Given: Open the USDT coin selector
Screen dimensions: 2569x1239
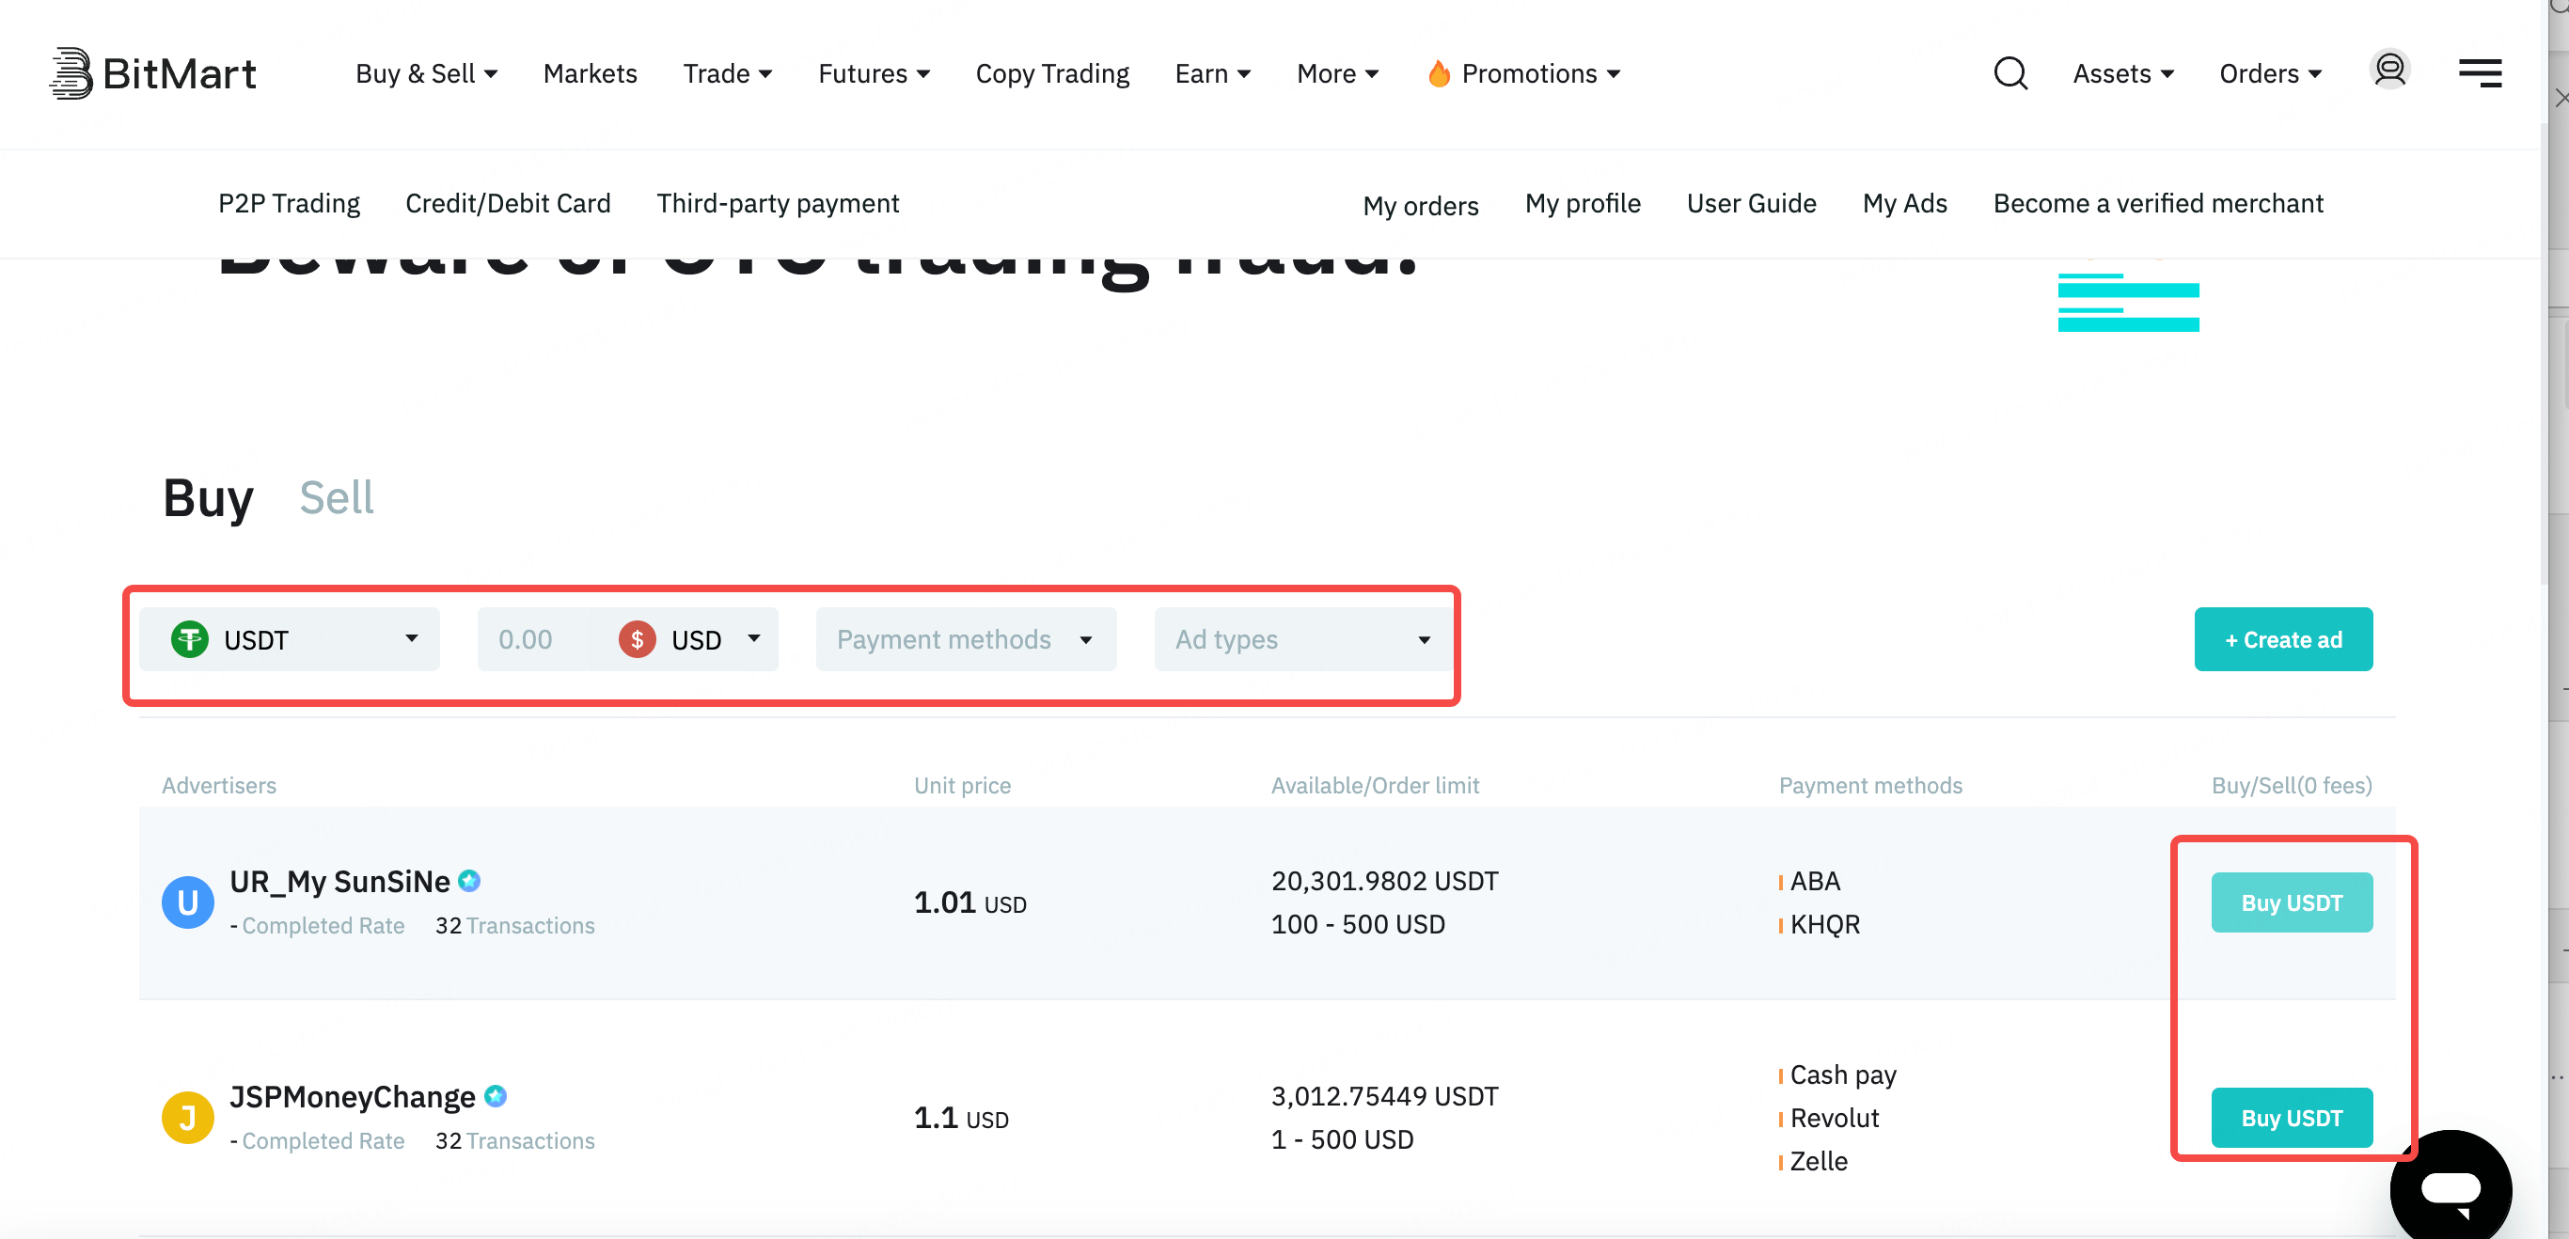Looking at the screenshot, I should [290, 639].
